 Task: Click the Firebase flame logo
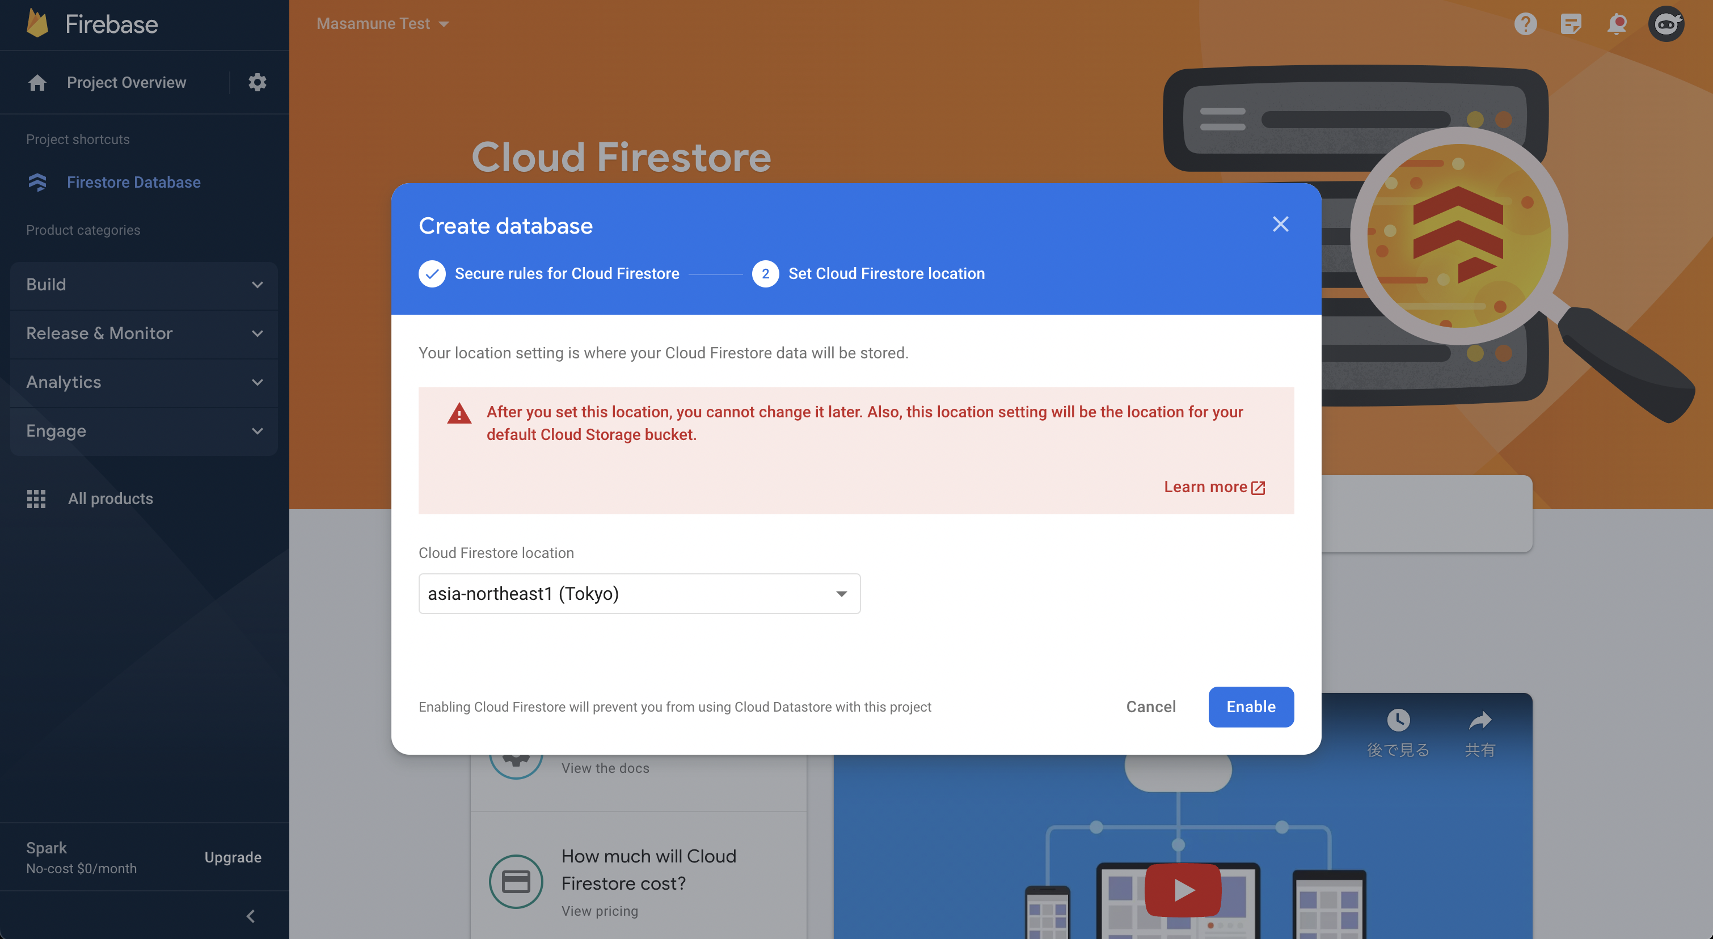tap(37, 23)
